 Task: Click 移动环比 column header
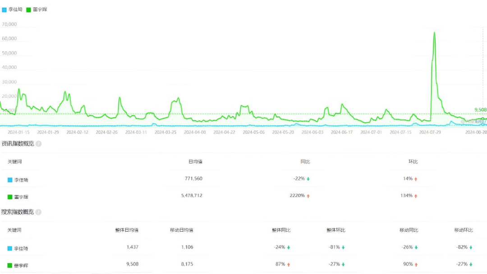pyautogui.click(x=463, y=230)
